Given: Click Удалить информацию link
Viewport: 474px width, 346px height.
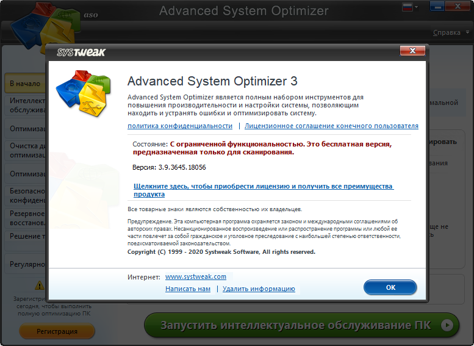Looking at the screenshot, I should (259, 289).
